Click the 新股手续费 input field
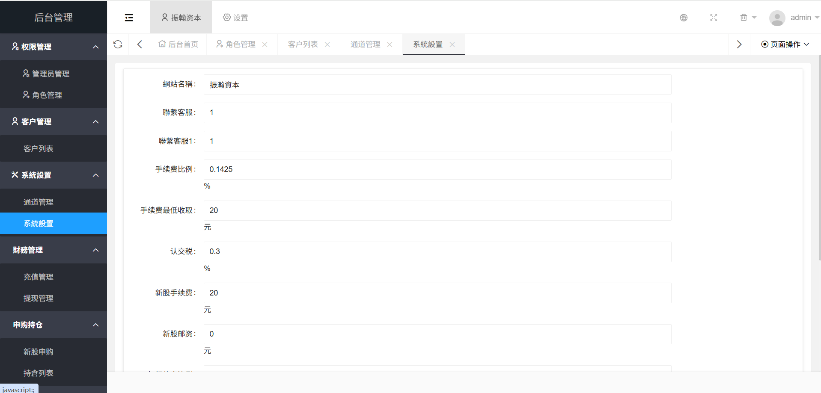The height and width of the screenshot is (393, 821). coord(437,293)
